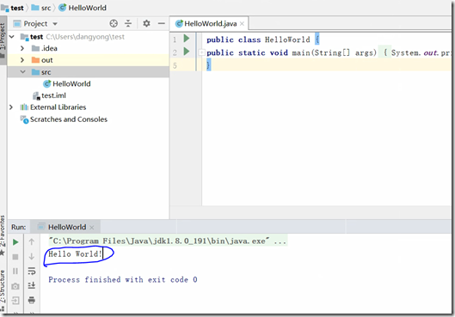Click 'Hello World!' console output text

pyautogui.click(x=75, y=254)
